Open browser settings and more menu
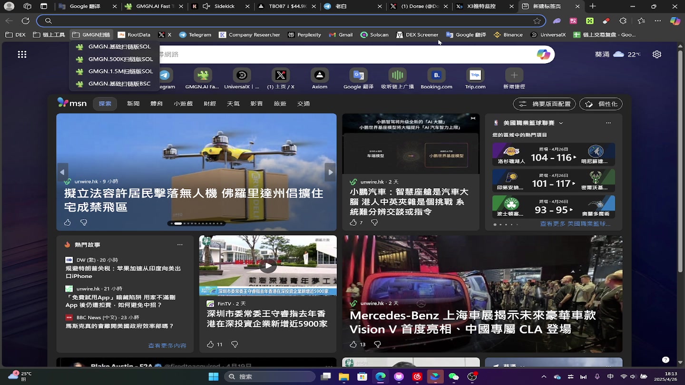 click(658, 20)
